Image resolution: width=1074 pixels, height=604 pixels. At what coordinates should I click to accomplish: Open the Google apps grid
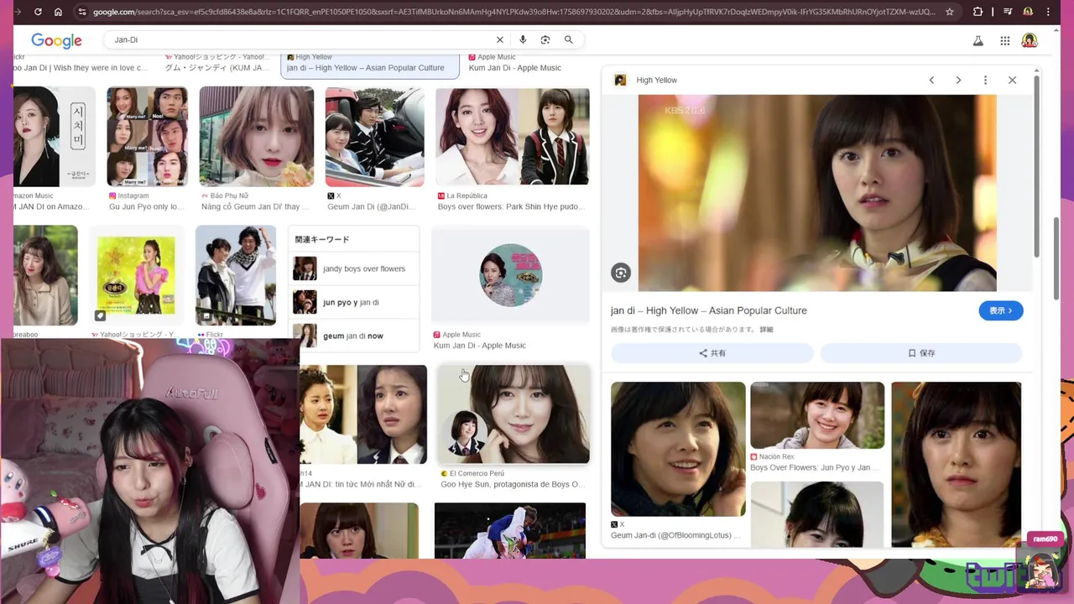[x=1005, y=40]
